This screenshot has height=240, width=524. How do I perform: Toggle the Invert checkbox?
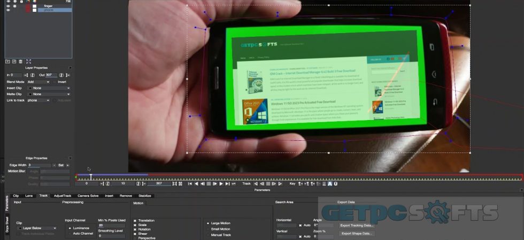point(55,82)
